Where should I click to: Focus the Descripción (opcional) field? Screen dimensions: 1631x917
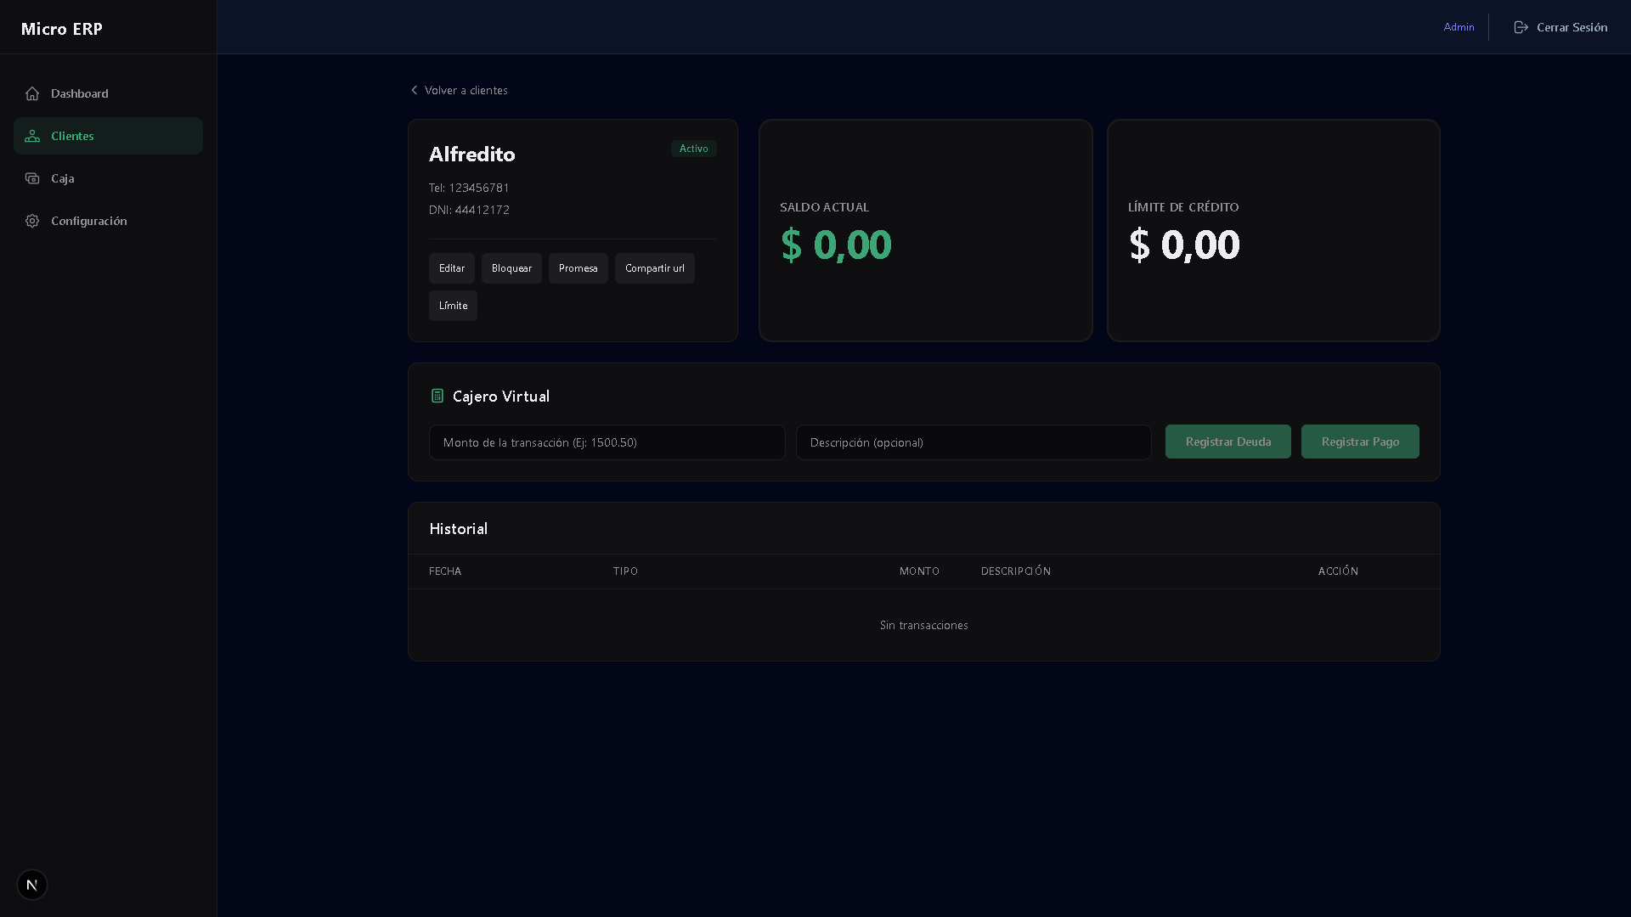pyautogui.click(x=974, y=442)
